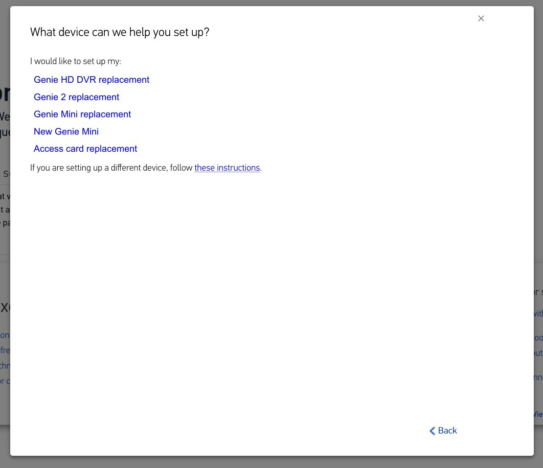
Task: Select Genie HD DVR replacement
Action: [x=92, y=80]
